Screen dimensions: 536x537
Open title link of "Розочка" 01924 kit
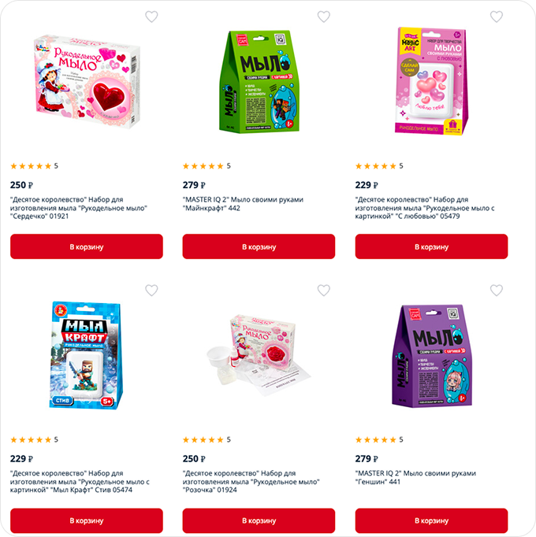(x=251, y=482)
